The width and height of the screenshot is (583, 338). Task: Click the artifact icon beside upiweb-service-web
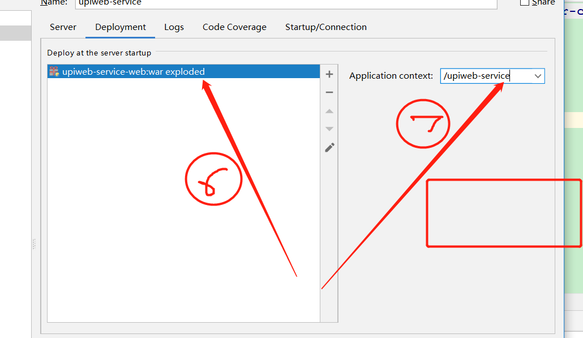click(54, 71)
